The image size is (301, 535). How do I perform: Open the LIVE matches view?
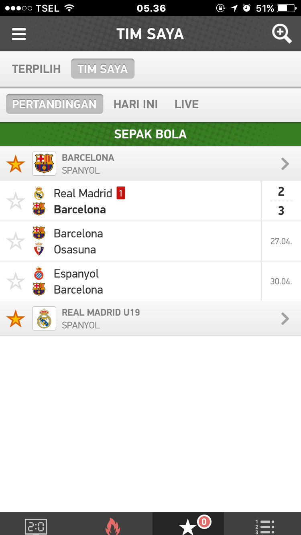186,104
